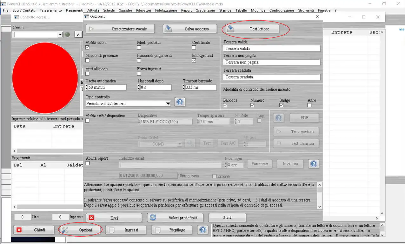
Task: Click the Opzioni dialog title bar icon
Action: (x=87, y=16)
